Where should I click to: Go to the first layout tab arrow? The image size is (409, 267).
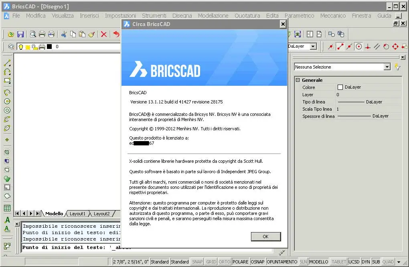(17, 213)
